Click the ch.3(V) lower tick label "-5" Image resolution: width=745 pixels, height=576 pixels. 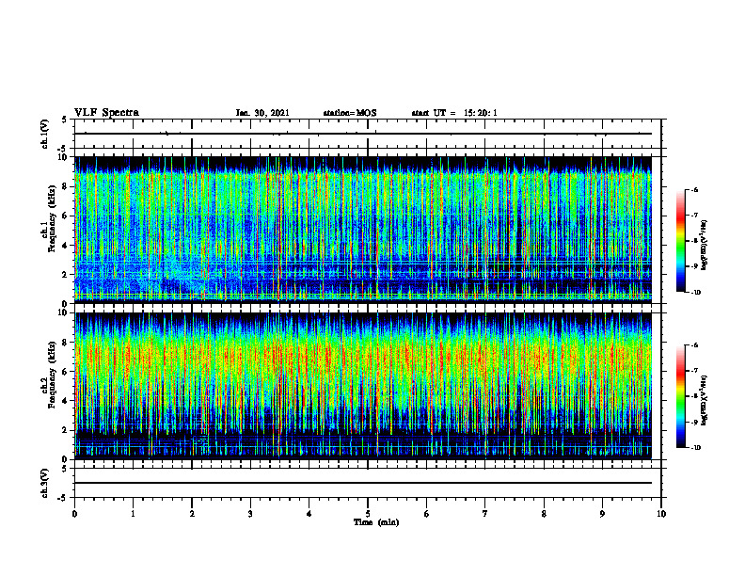click(x=63, y=498)
